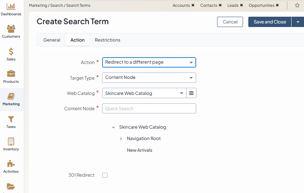Open the Taxes funnel icon
This screenshot has height=193, width=304.
pyautogui.click(x=11, y=119)
